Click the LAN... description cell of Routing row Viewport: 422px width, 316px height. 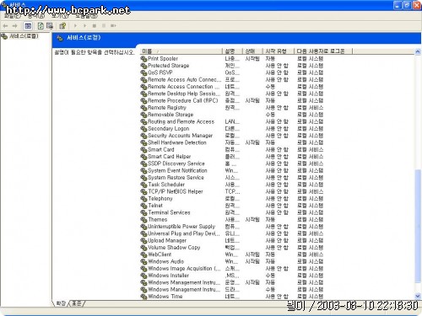click(x=232, y=121)
